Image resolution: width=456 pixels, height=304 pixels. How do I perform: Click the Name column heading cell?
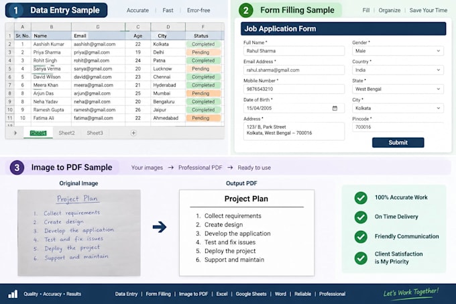tap(51, 36)
